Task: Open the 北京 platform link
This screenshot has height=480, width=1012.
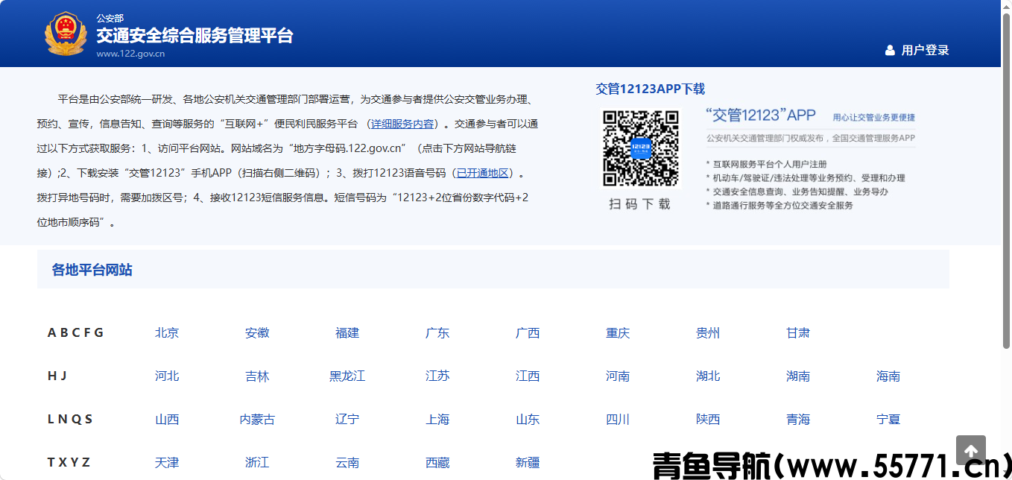Action: pos(167,333)
